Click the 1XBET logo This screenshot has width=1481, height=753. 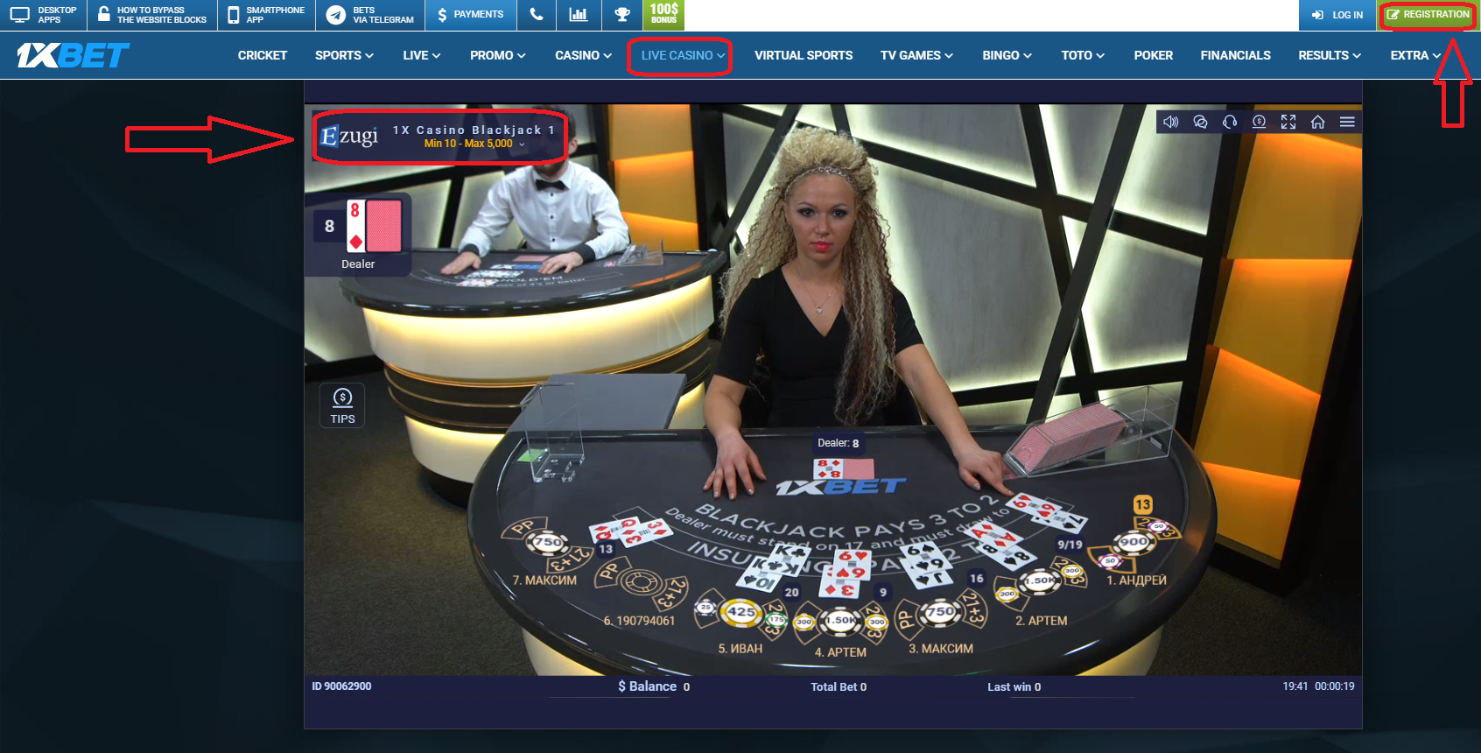click(73, 55)
